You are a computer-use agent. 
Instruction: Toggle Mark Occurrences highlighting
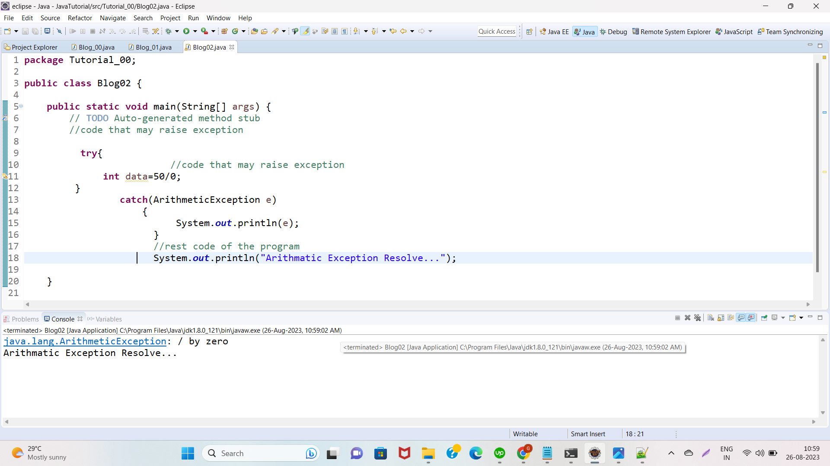tap(306, 31)
